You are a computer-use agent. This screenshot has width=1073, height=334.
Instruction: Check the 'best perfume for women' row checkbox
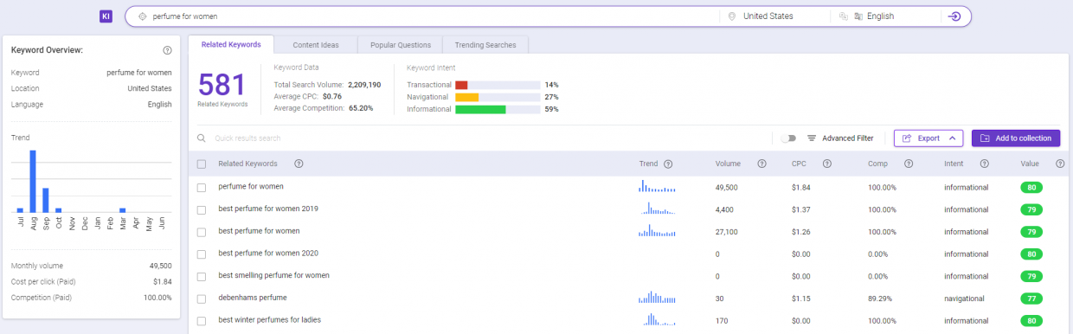pyautogui.click(x=202, y=232)
